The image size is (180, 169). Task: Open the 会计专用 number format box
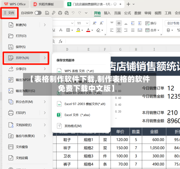click(172, 23)
